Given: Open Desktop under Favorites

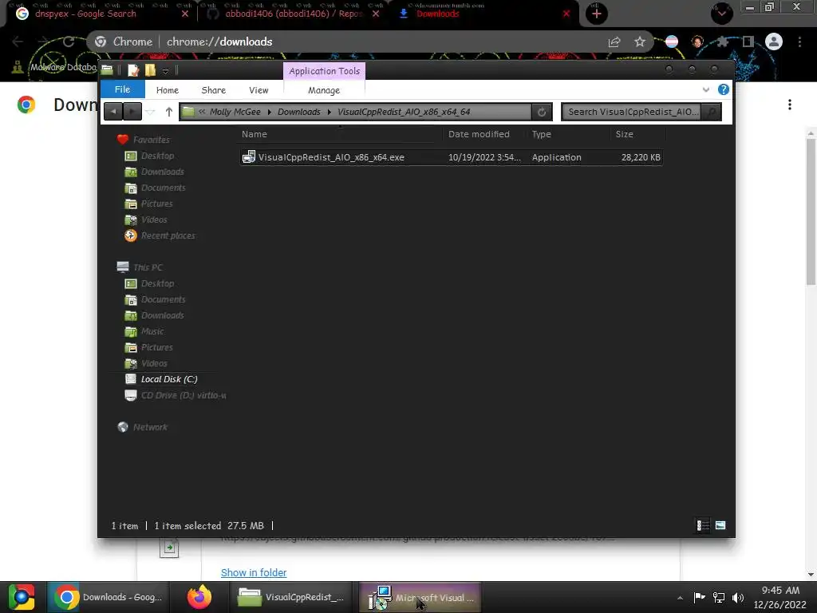Looking at the screenshot, I should 157,156.
